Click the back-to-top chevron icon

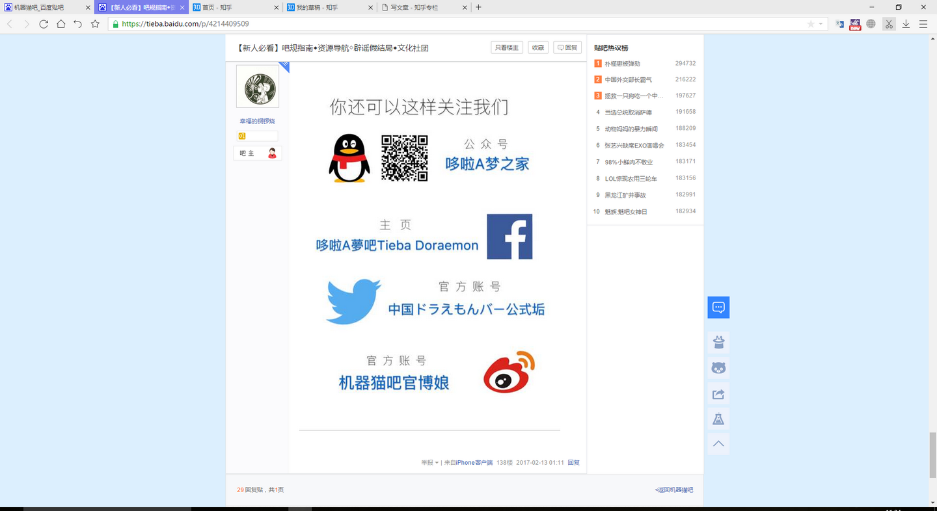click(718, 444)
